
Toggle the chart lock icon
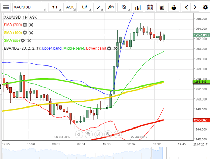pyautogui.click(x=174, y=7)
